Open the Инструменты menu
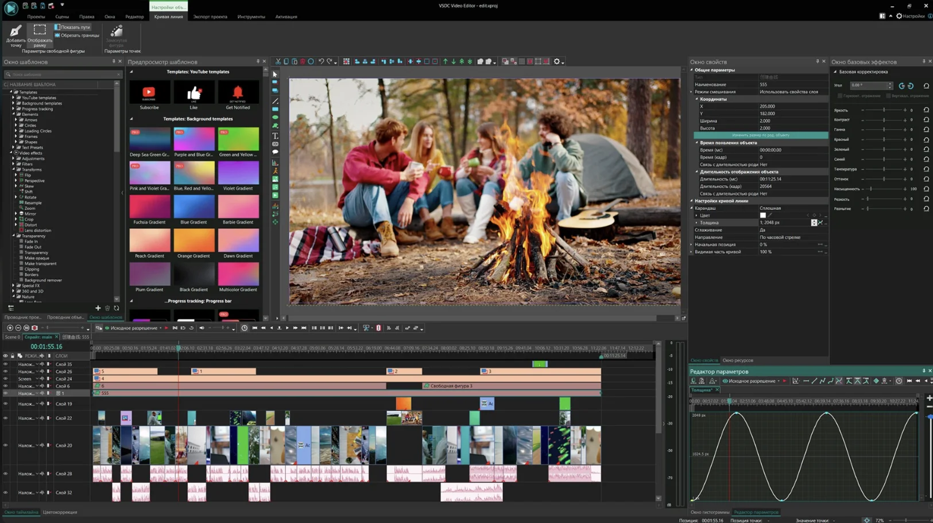 point(251,17)
